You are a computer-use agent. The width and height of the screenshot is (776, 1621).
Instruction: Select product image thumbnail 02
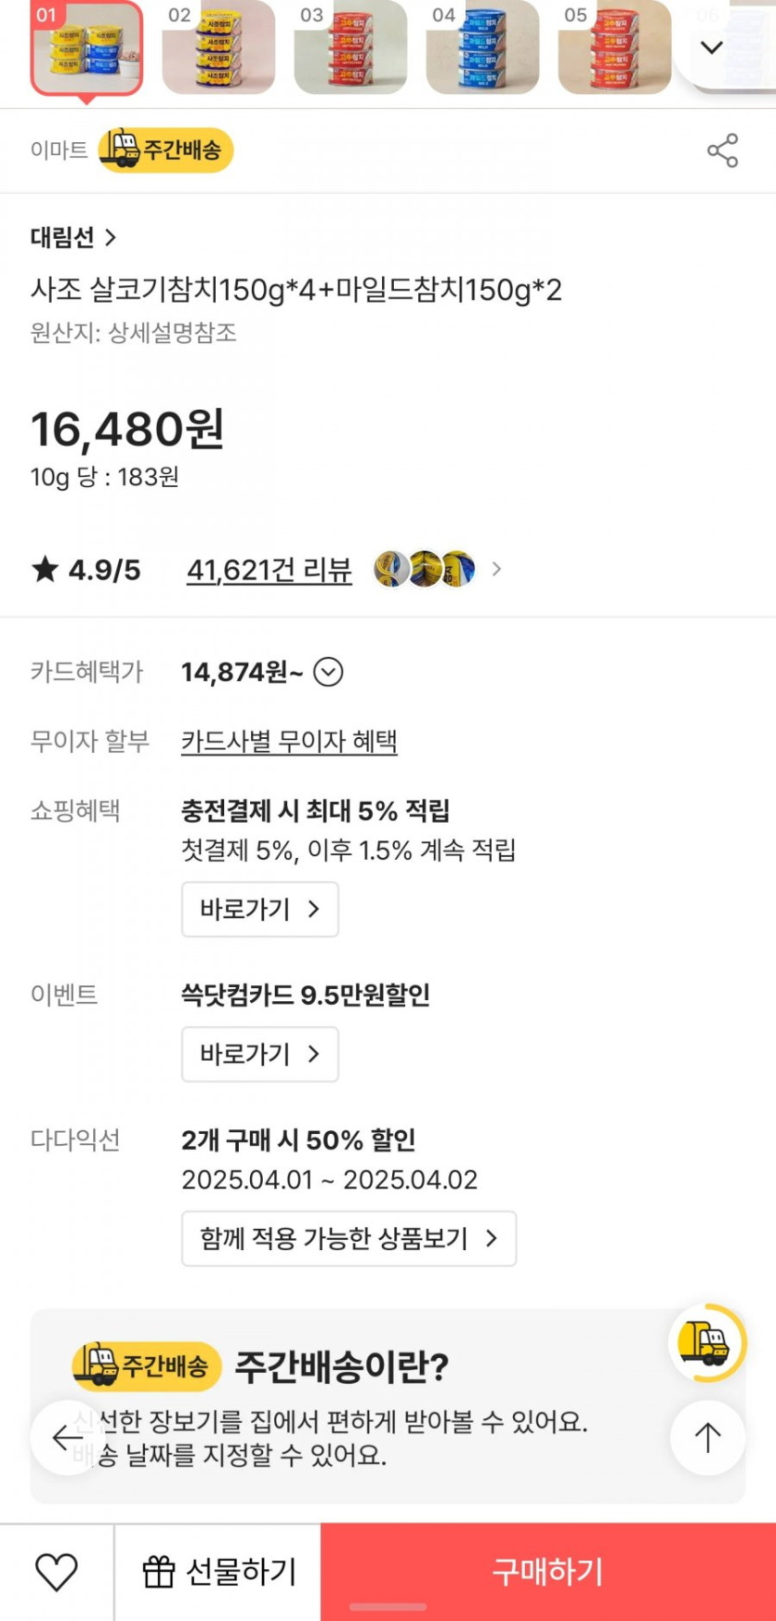[218, 47]
